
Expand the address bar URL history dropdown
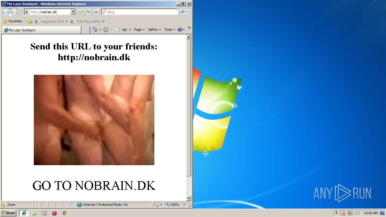pos(73,12)
